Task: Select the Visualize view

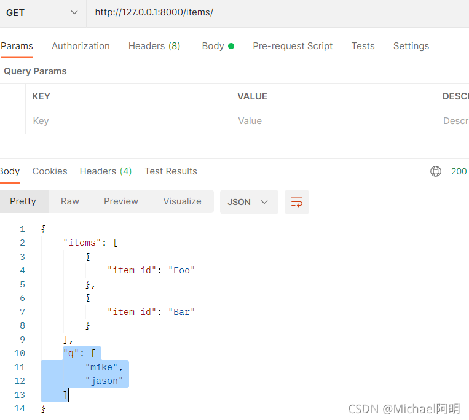Action: tap(182, 201)
